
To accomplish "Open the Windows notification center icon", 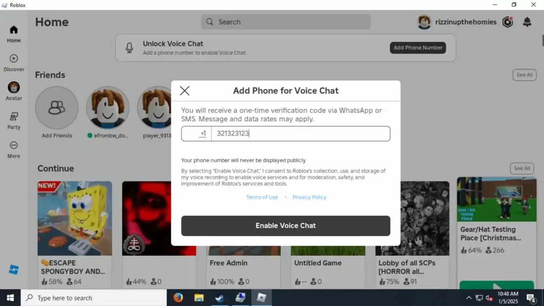I will click(531, 297).
